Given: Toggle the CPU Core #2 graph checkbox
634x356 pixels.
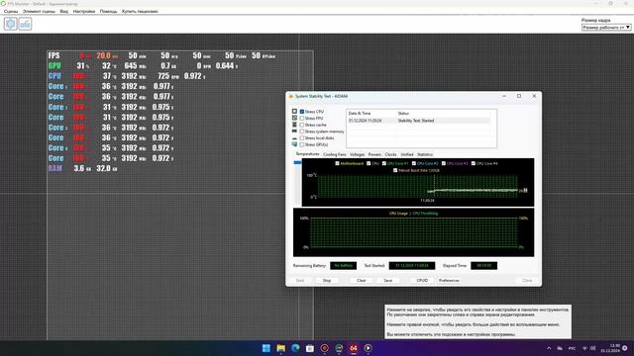Looking at the screenshot, I should [414, 163].
